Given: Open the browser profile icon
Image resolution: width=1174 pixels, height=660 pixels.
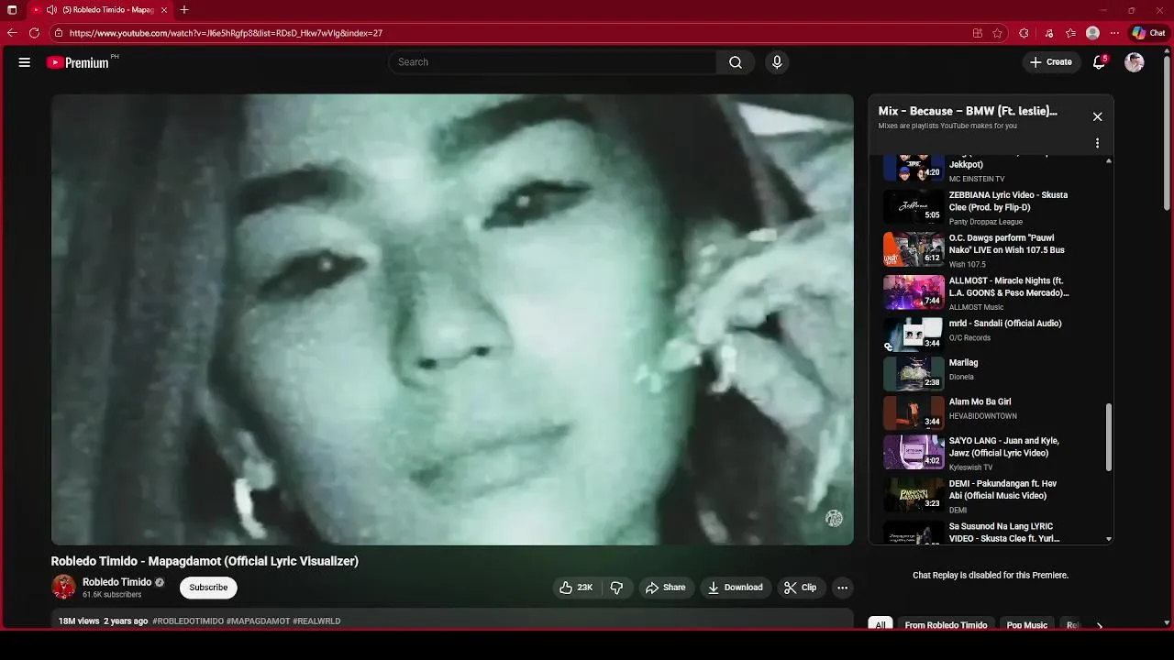Looking at the screenshot, I should (x=1092, y=33).
